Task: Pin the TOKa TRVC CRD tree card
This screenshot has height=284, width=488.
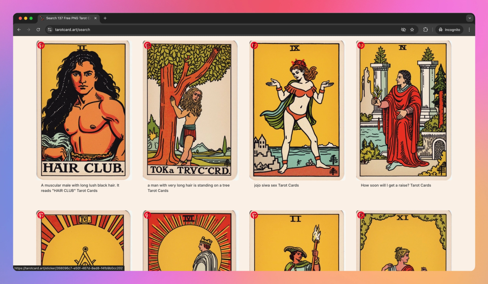Action: coord(147,45)
